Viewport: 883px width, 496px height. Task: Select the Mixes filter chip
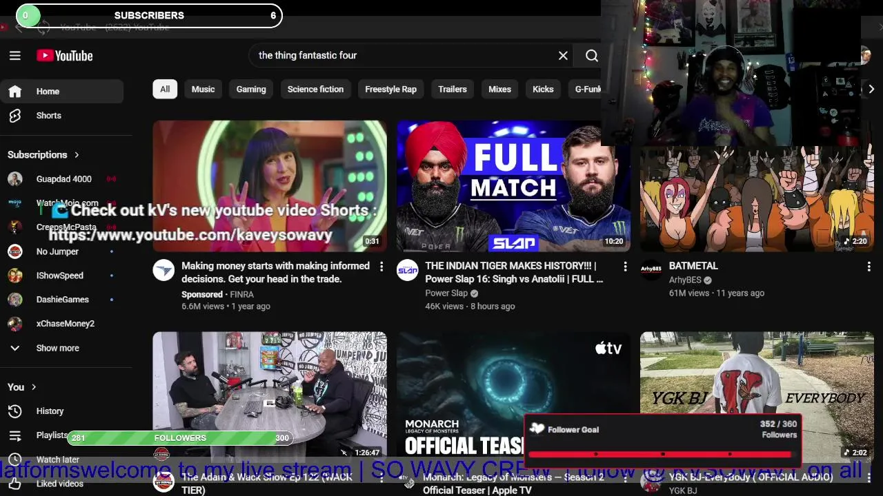pos(499,89)
